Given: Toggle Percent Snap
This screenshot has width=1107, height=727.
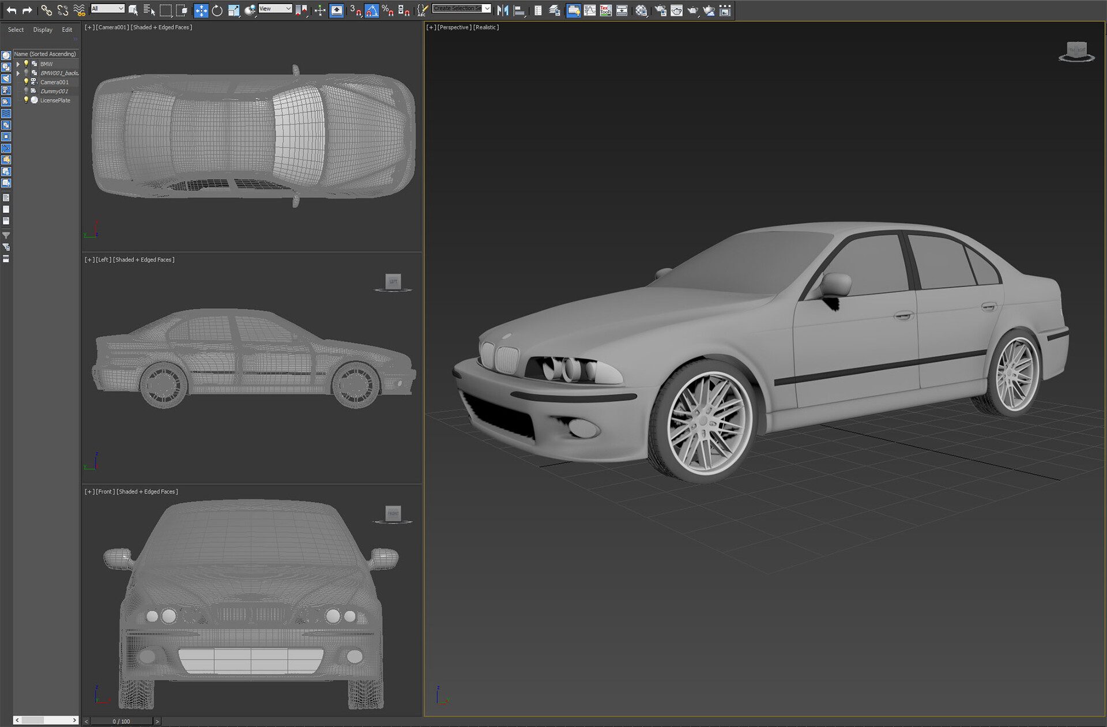Looking at the screenshot, I should point(388,10).
